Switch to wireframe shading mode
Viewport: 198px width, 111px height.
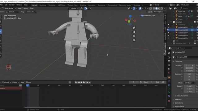click(x=154, y=8)
